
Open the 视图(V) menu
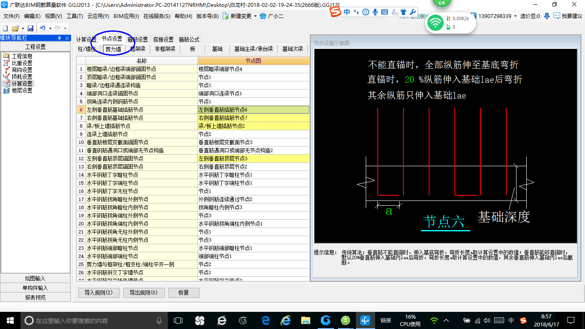click(x=53, y=16)
